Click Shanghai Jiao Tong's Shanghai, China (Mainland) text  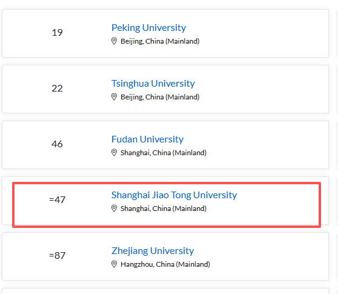point(164,209)
